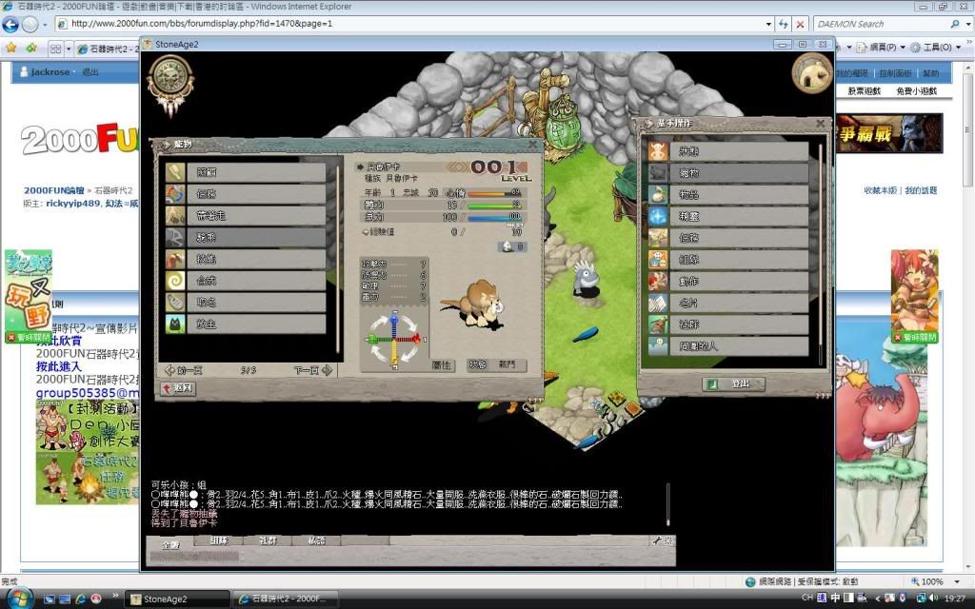Click the blue 精靈 spirit icon

tap(658, 216)
